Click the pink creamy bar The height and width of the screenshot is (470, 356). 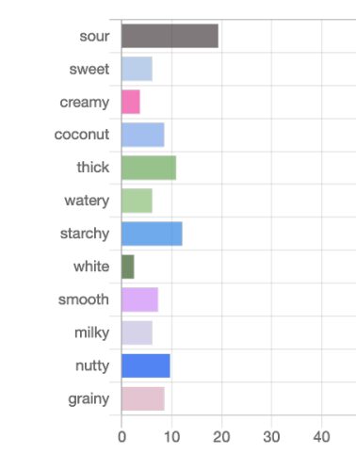pyautogui.click(x=131, y=102)
